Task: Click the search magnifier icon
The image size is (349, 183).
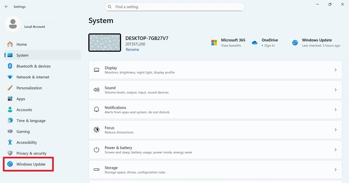Action: click(110, 7)
